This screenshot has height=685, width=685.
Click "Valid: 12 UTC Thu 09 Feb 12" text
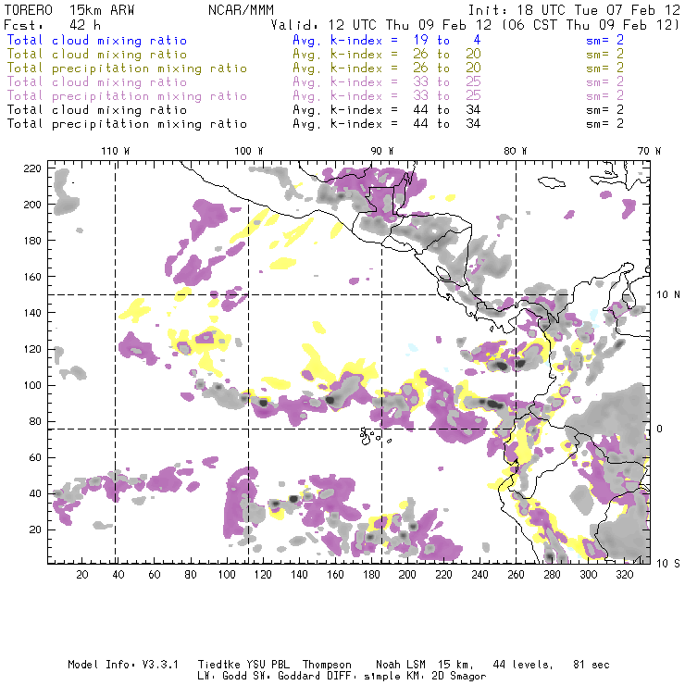click(x=381, y=25)
